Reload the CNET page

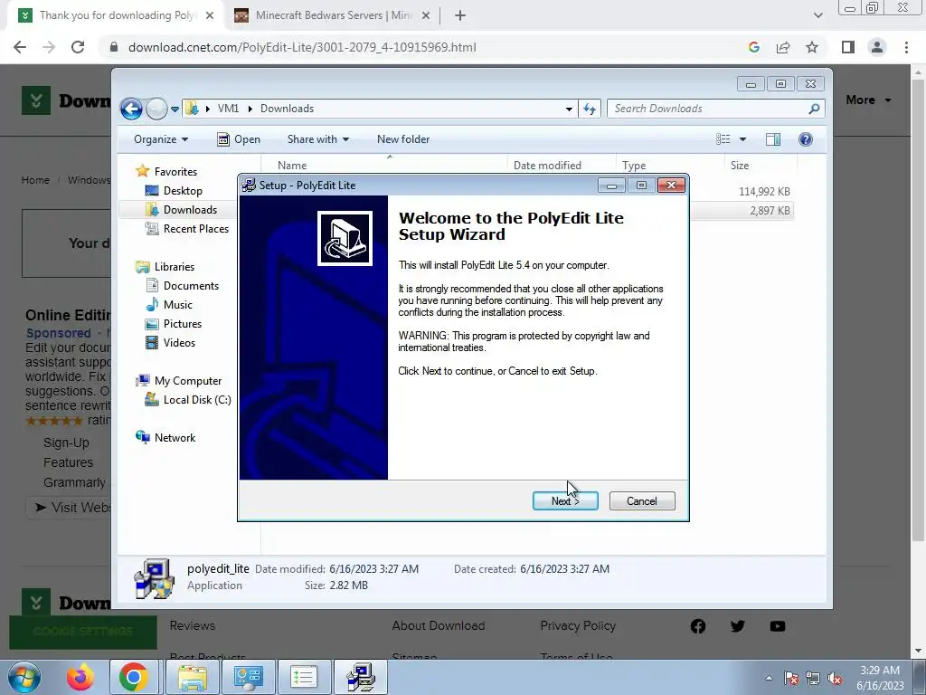tap(78, 47)
